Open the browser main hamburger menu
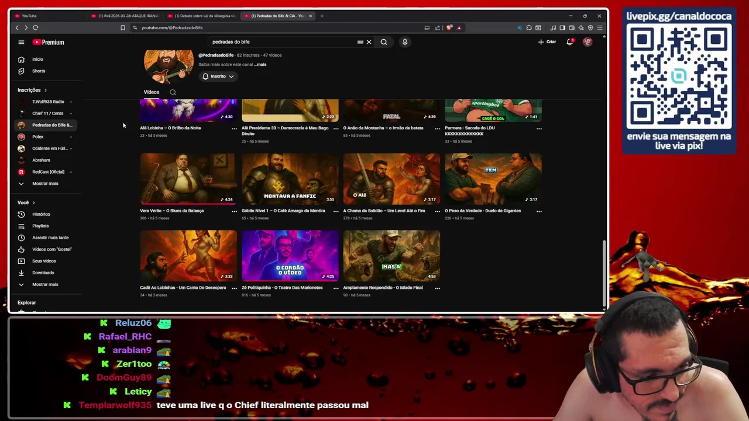This screenshot has height=421, width=749. [x=599, y=27]
